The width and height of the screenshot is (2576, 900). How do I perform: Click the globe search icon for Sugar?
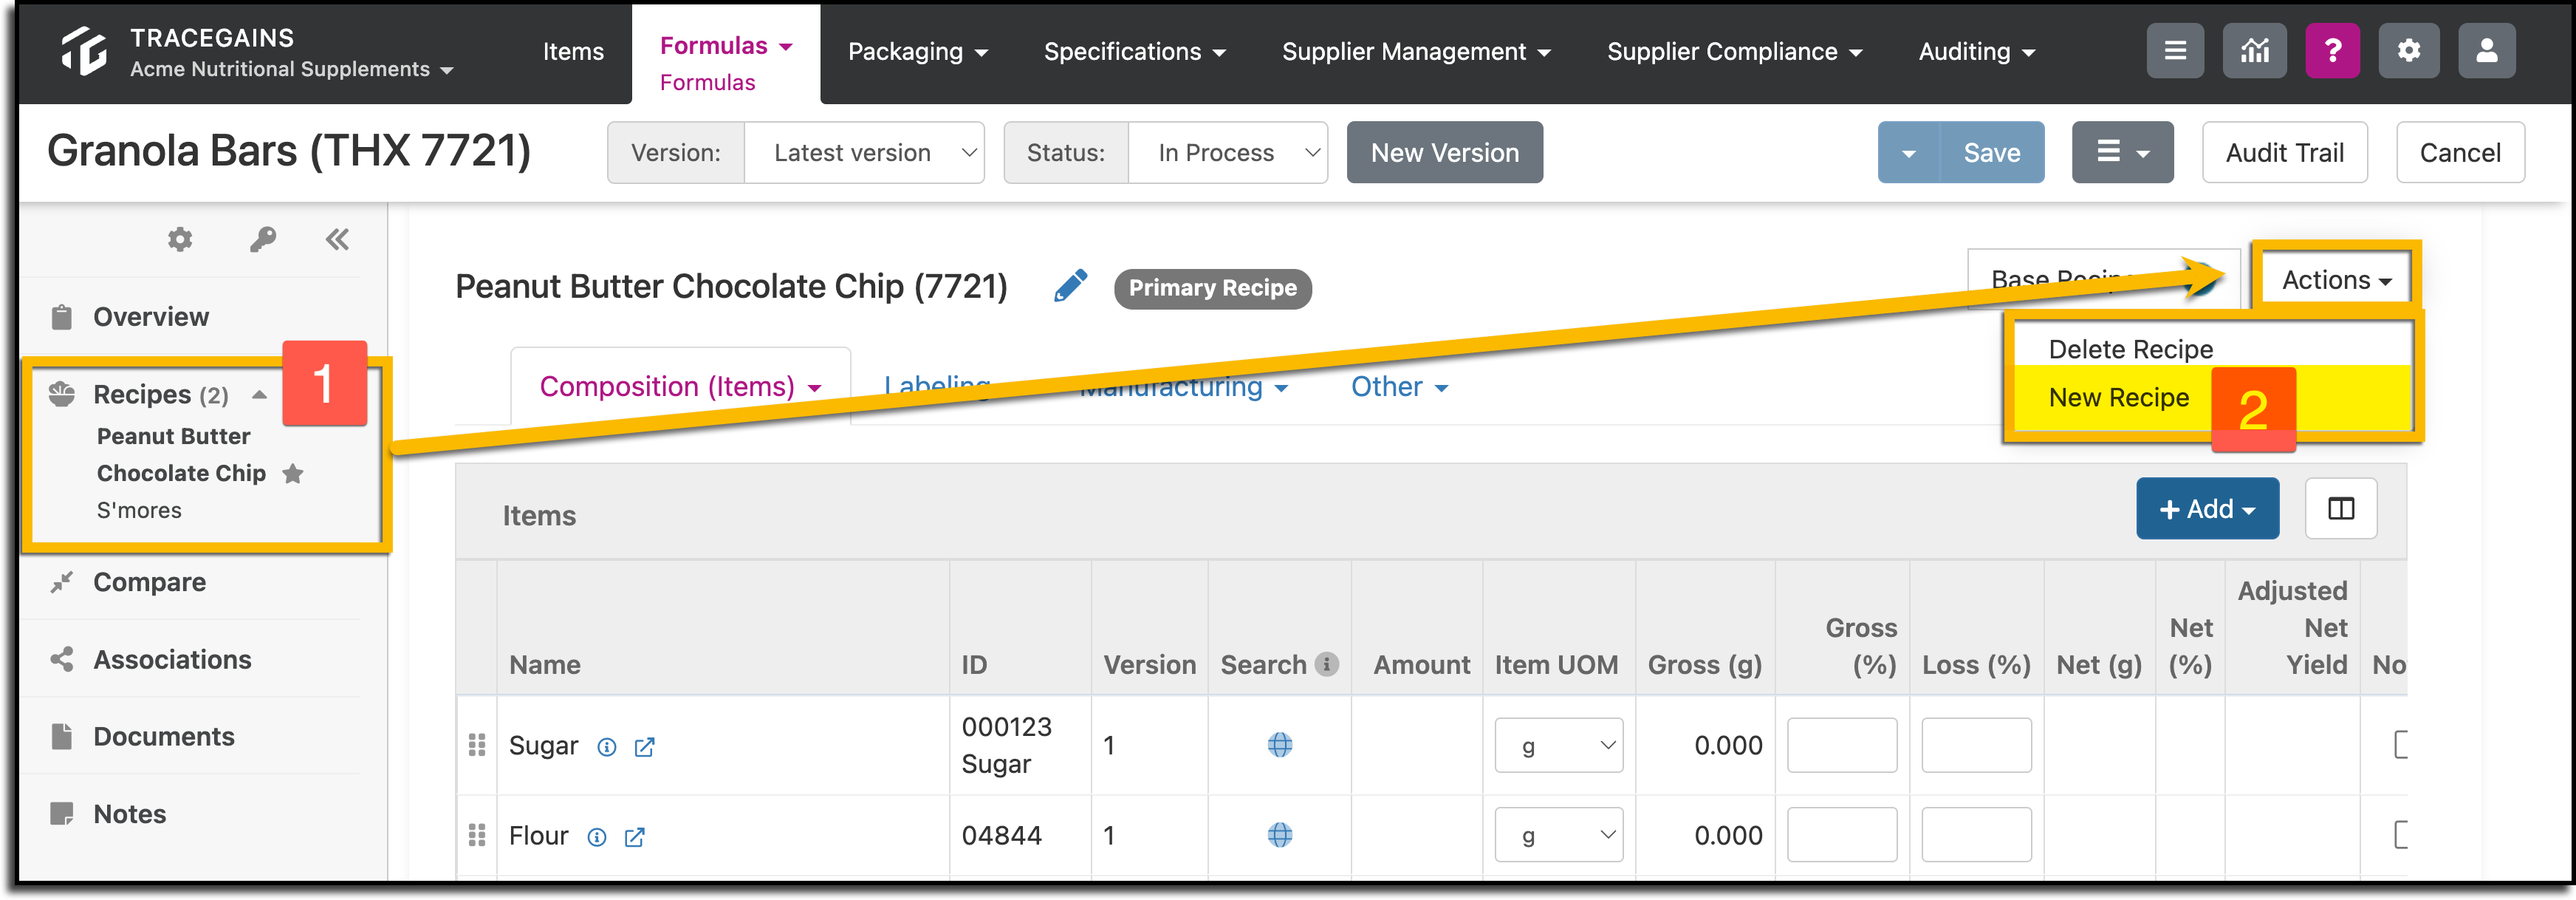point(1280,745)
